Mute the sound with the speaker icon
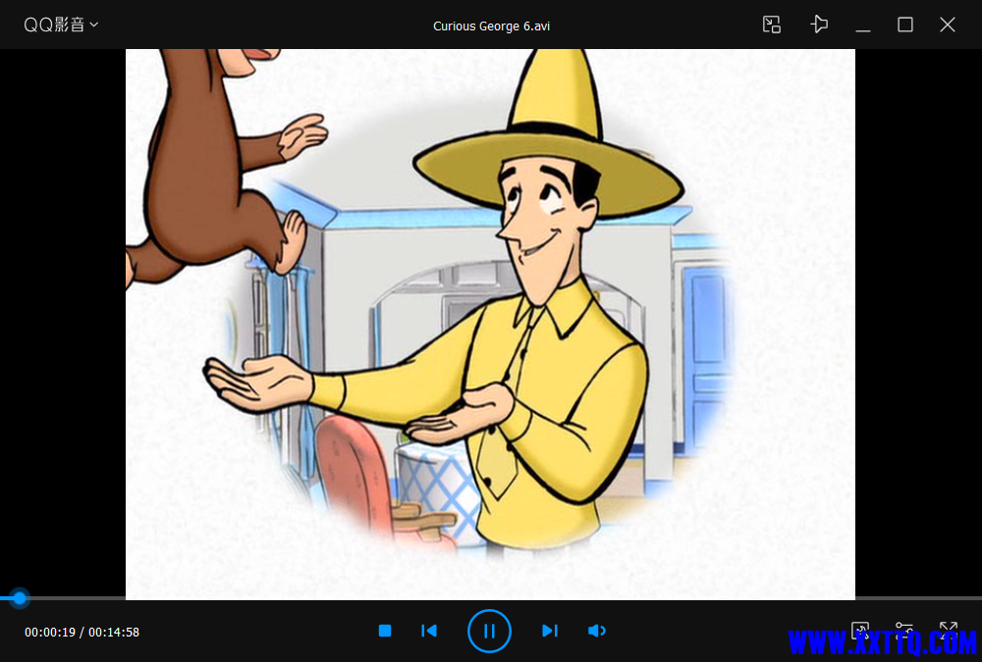982x662 pixels. tap(597, 631)
